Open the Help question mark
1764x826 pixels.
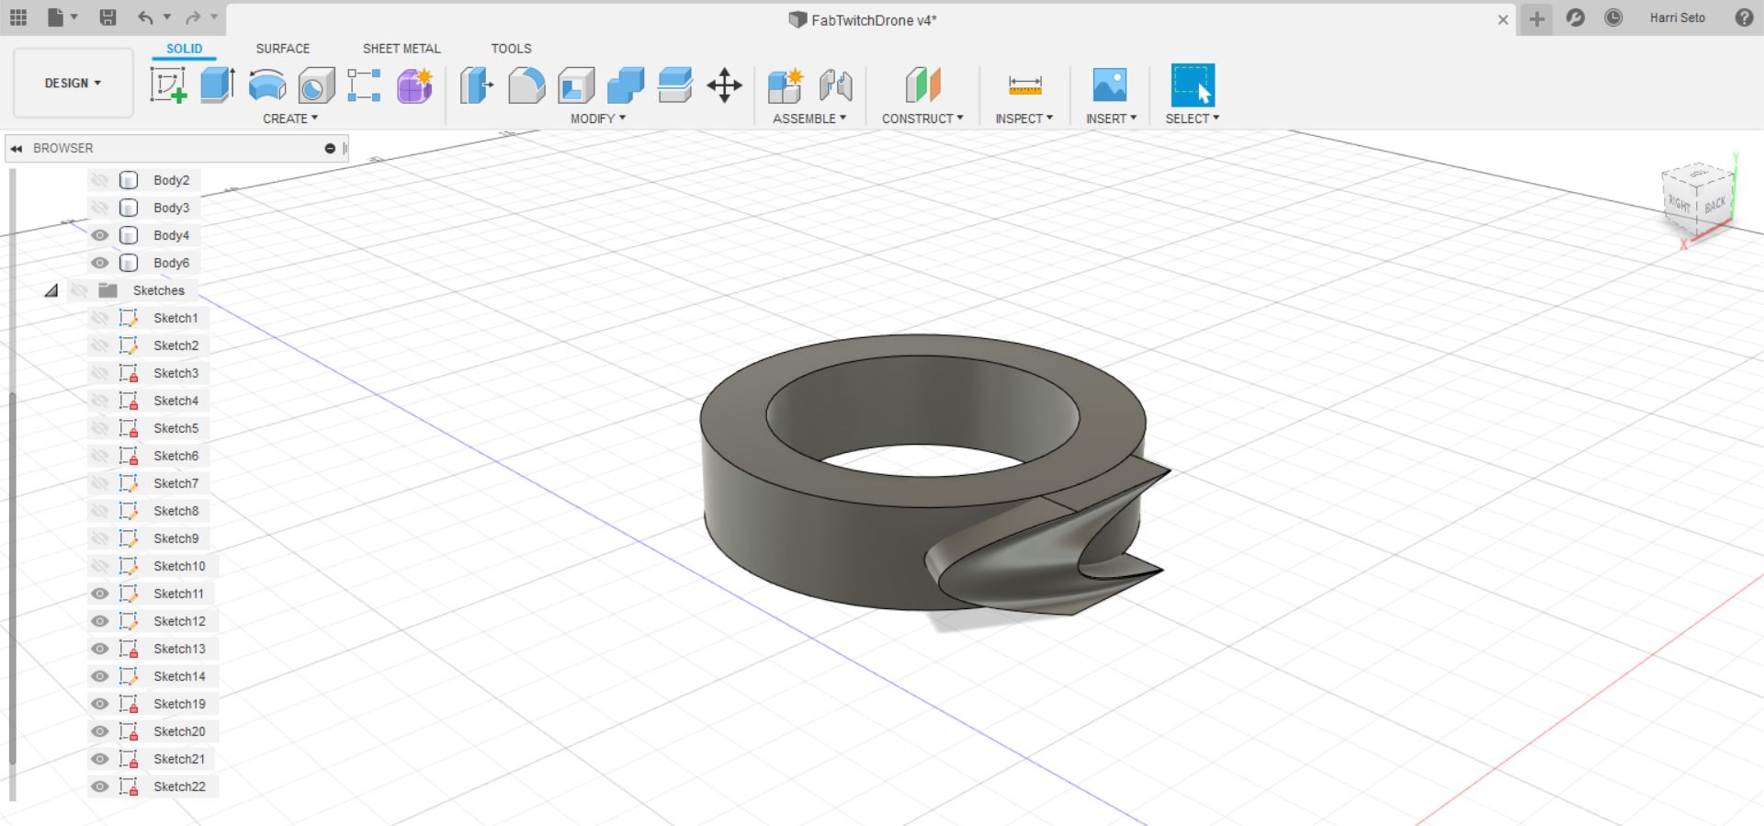coord(1744,17)
